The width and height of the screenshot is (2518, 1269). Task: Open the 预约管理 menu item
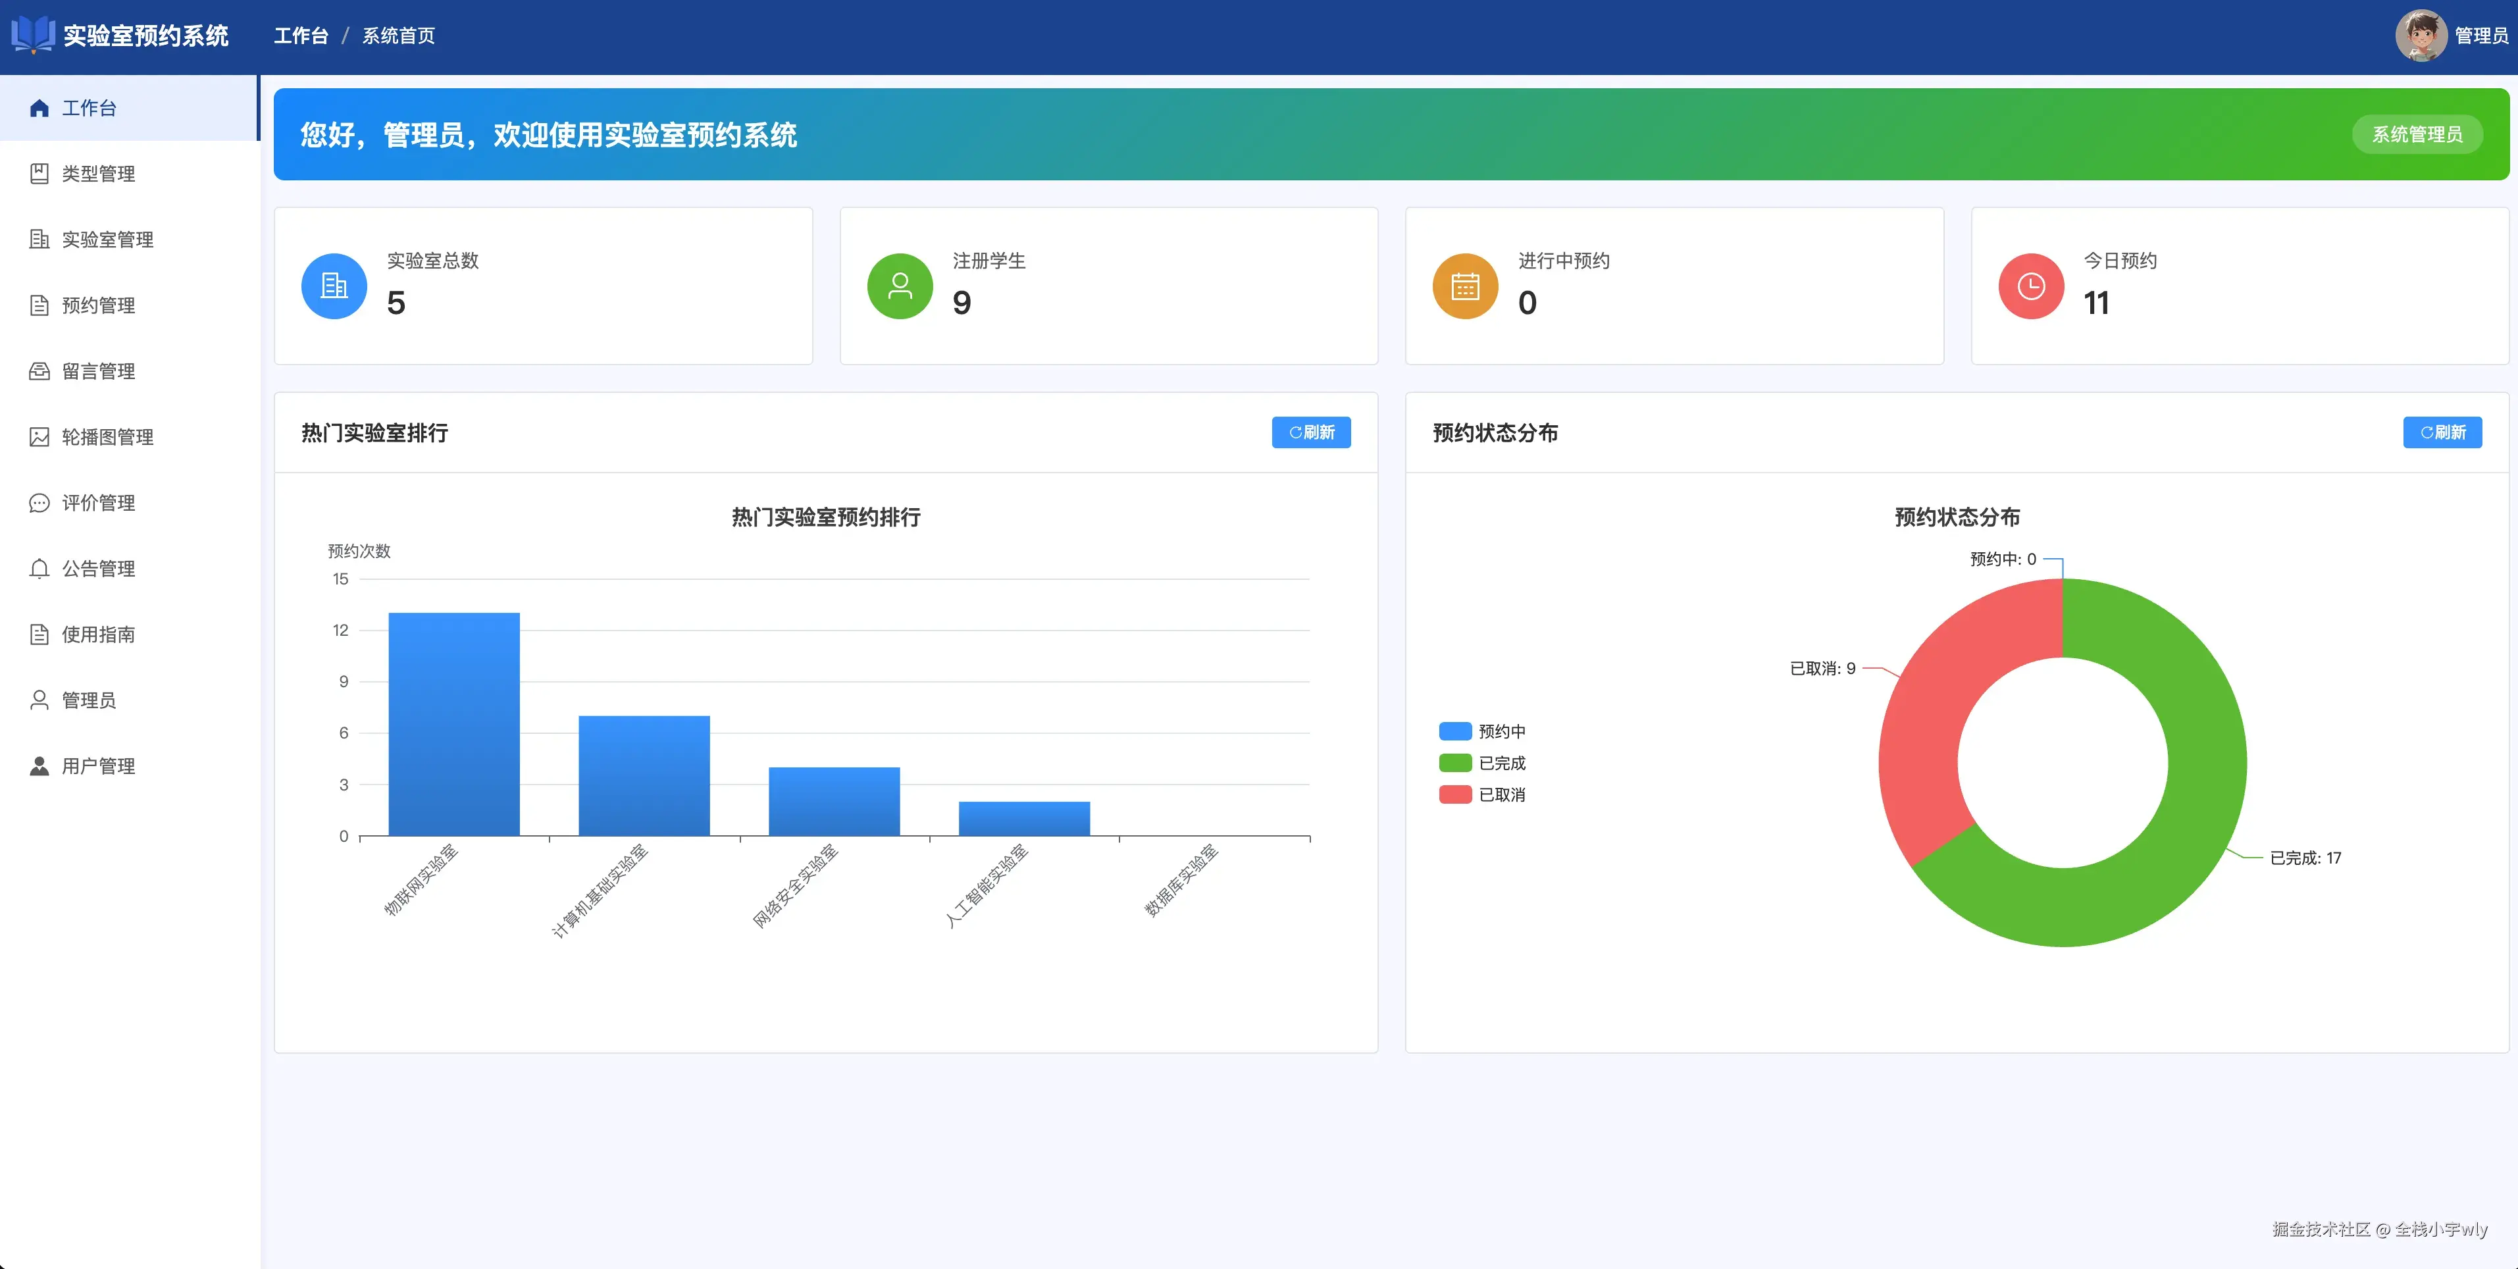click(98, 306)
